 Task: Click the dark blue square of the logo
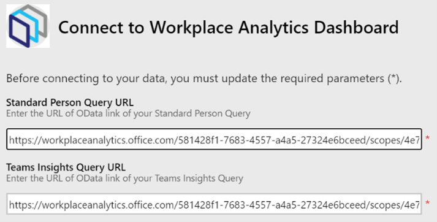click(x=19, y=31)
